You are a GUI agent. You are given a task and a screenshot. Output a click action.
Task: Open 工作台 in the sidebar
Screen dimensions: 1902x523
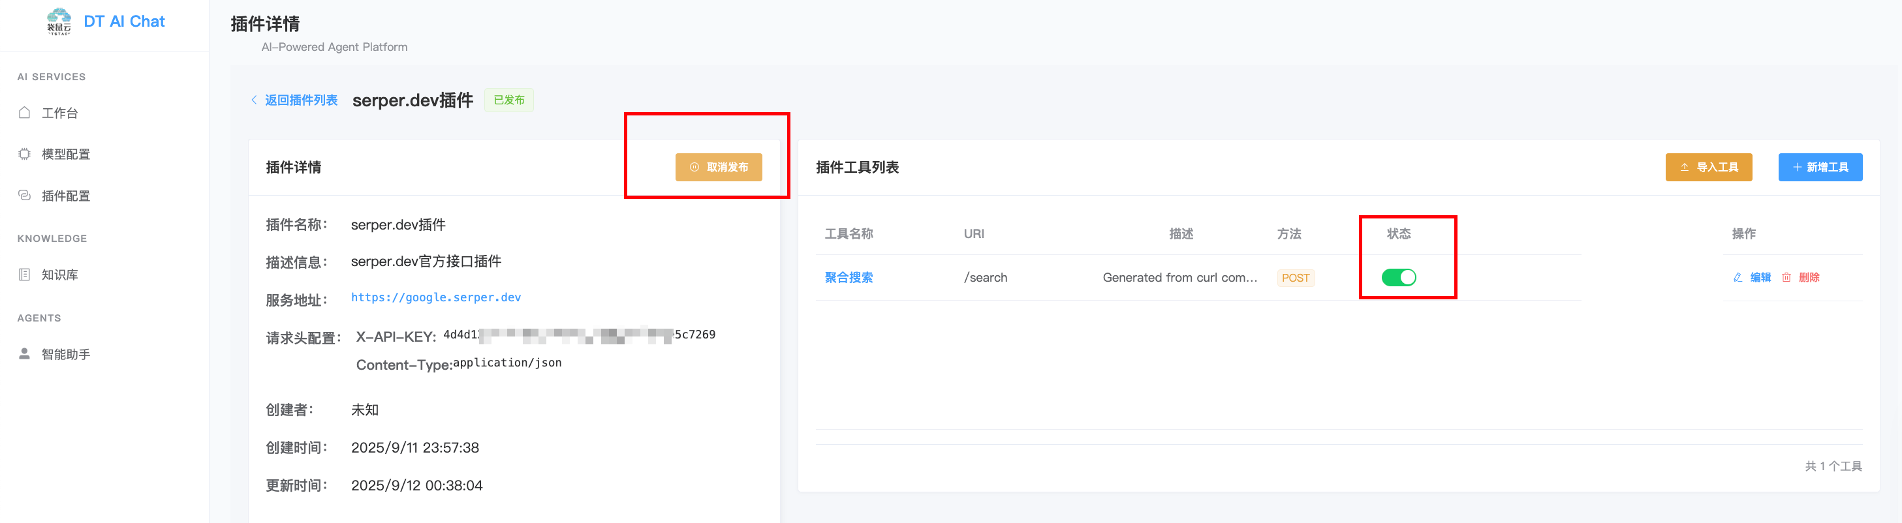(x=59, y=113)
